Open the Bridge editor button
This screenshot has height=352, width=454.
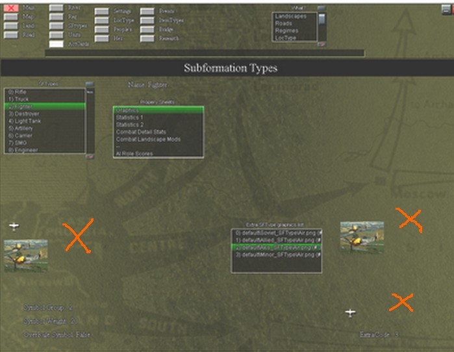(147, 29)
